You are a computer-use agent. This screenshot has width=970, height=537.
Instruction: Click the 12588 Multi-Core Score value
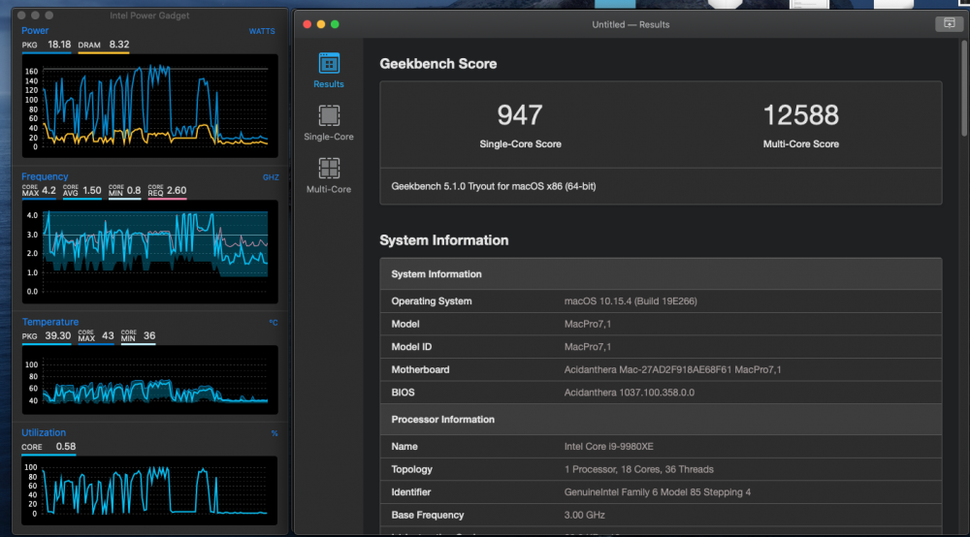click(x=800, y=115)
